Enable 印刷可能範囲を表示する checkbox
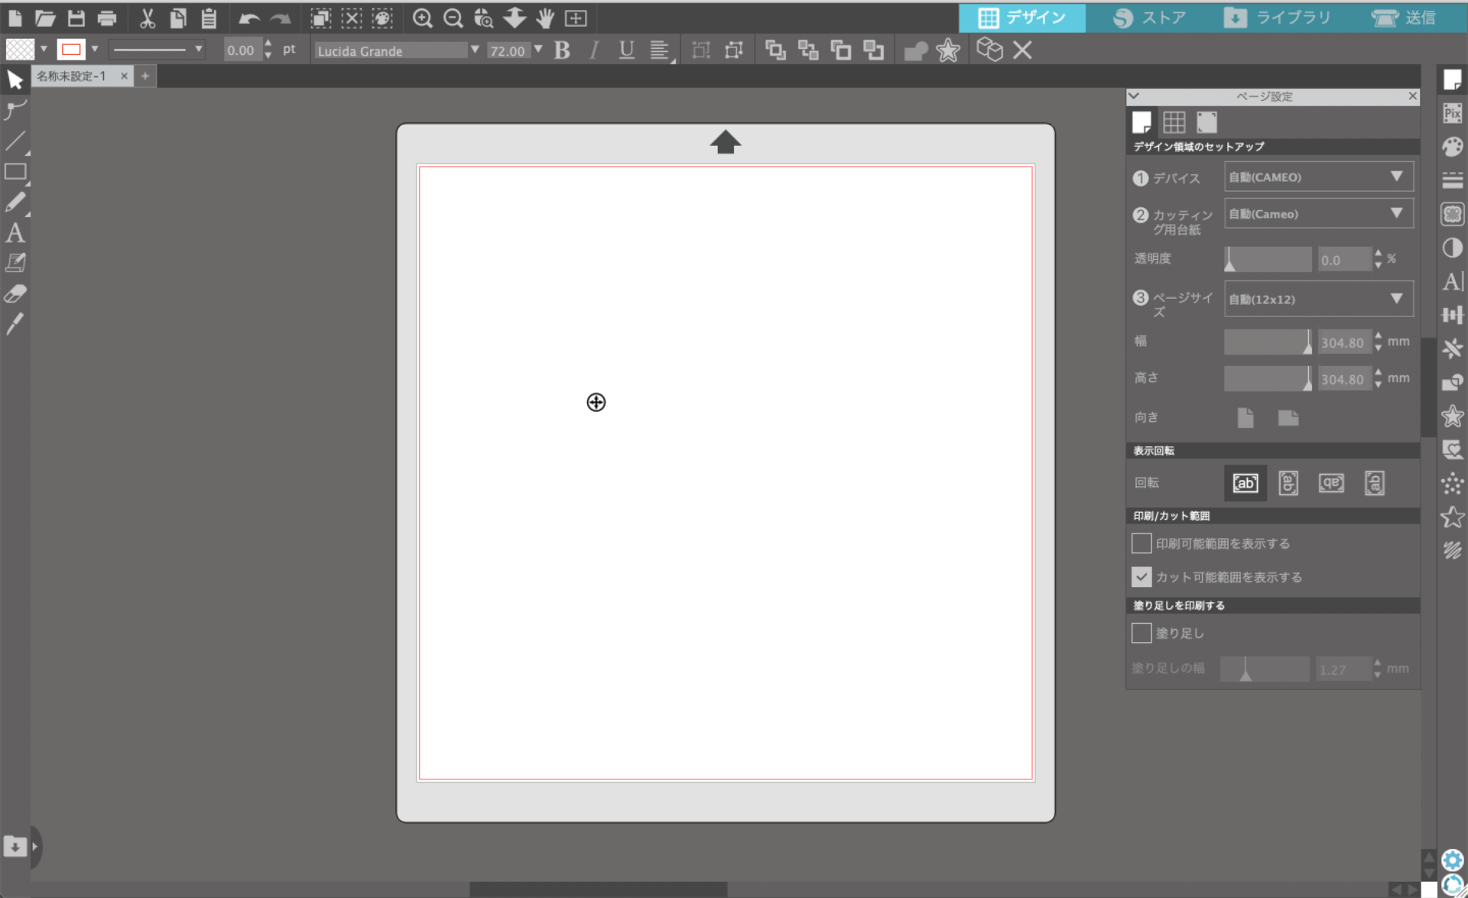This screenshot has width=1468, height=898. pyautogui.click(x=1141, y=543)
